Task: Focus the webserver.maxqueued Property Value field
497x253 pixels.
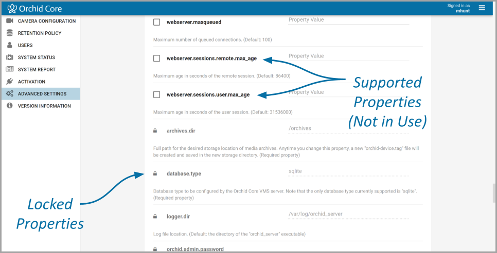Action: 348,20
